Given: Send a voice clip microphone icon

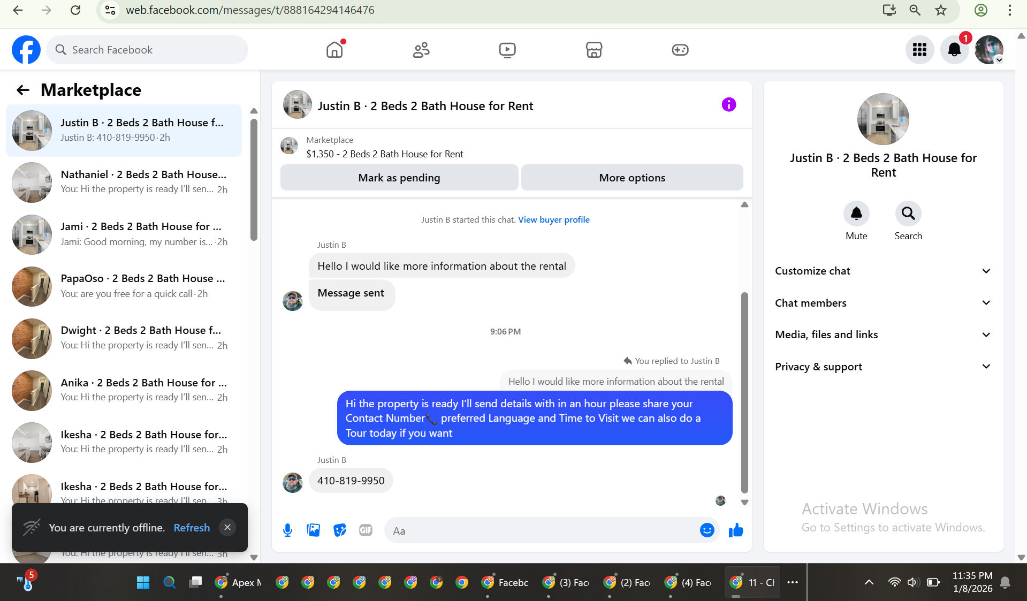Looking at the screenshot, I should 287,530.
